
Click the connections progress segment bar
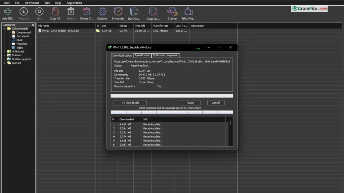(172, 112)
